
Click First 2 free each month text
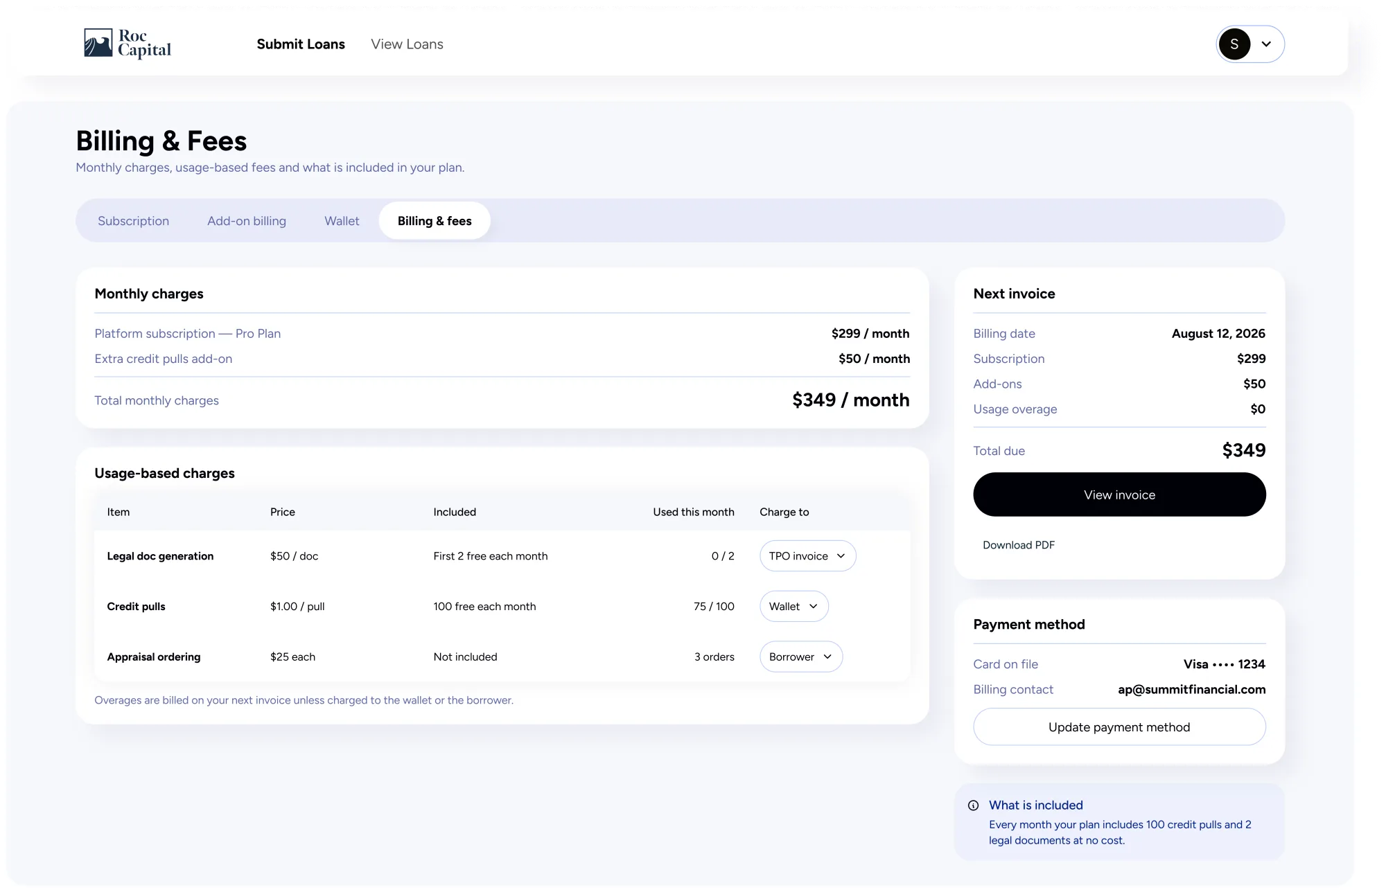491,556
